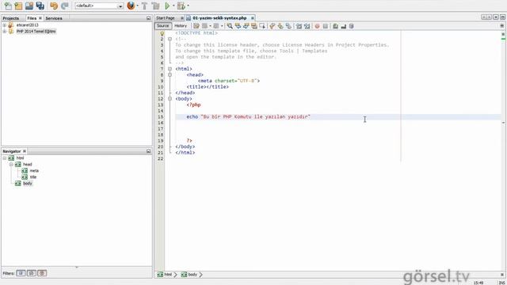507x285 pixels.
Task: Open the Start Page editor tab
Action: (166, 18)
